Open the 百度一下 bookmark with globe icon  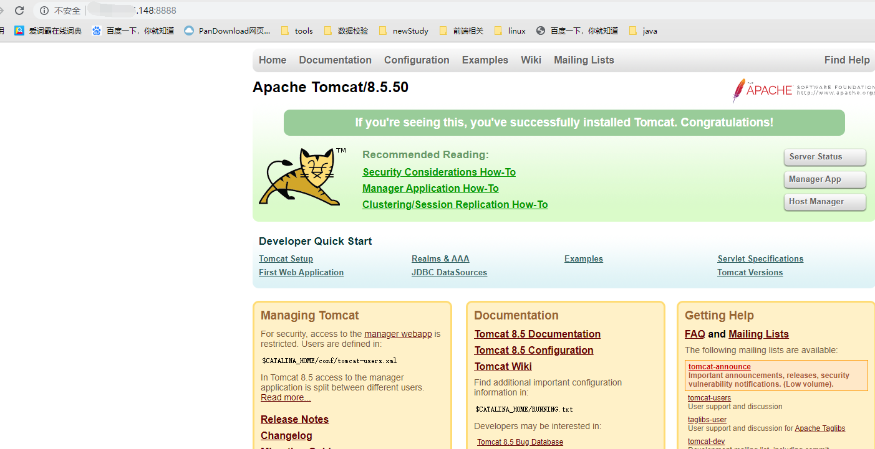(577, 31)
